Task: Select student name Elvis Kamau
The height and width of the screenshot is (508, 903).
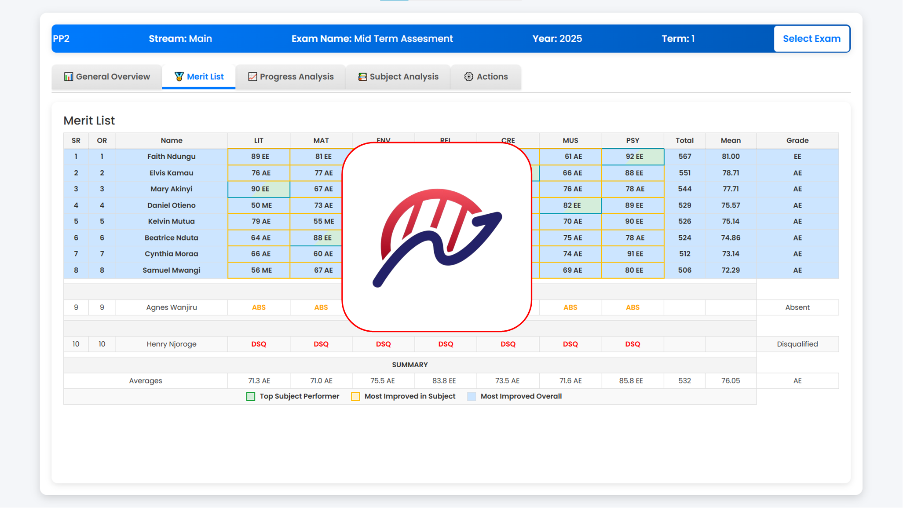Action: point(171,172)
